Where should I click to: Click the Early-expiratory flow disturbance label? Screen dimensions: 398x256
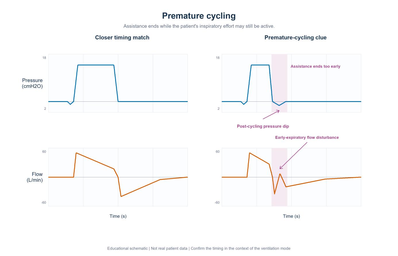tap(307, 137)
